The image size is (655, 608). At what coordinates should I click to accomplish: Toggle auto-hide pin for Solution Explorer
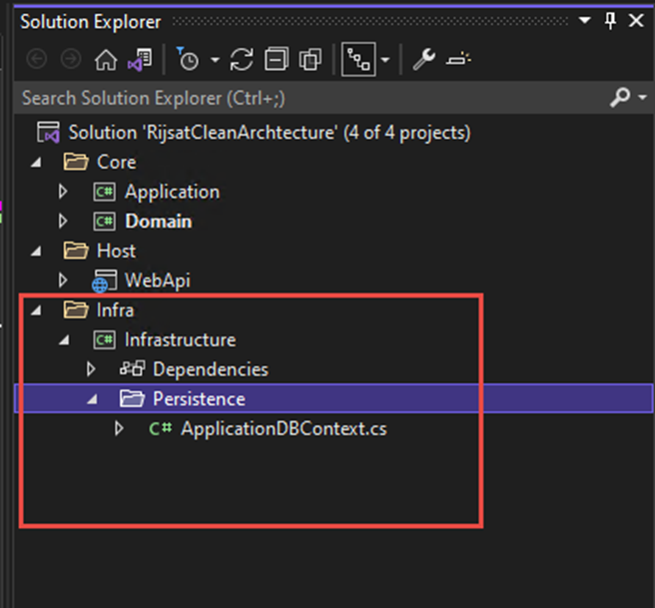[610, 21]
